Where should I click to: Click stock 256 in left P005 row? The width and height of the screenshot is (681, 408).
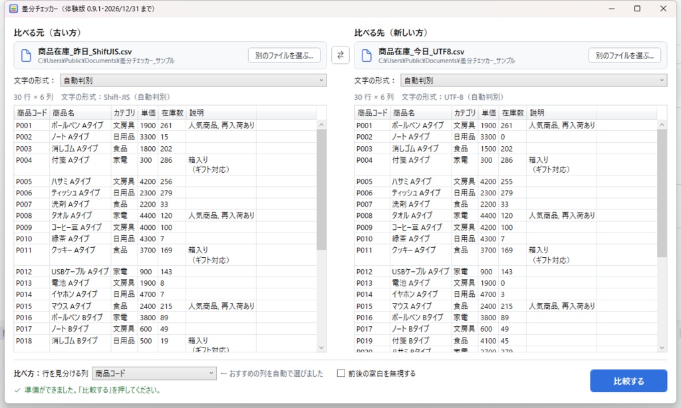166,181
